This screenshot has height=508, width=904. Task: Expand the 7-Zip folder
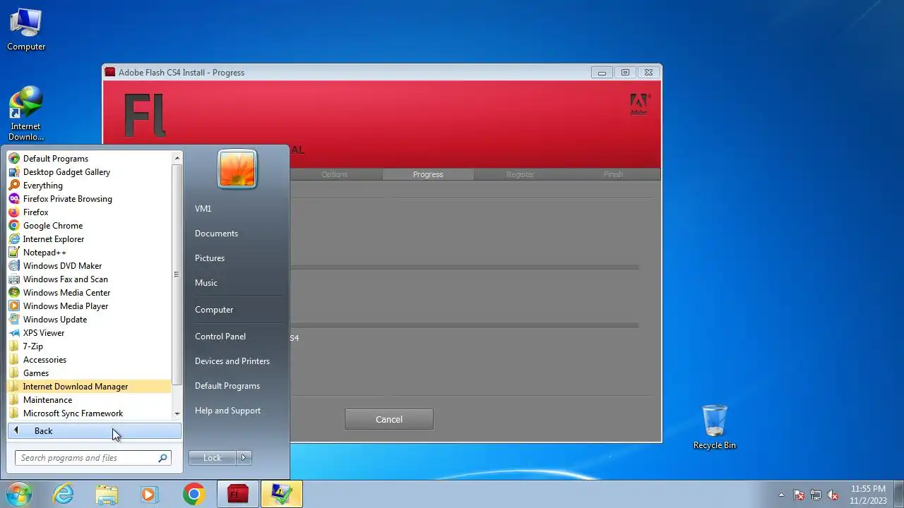pos(89,346)
